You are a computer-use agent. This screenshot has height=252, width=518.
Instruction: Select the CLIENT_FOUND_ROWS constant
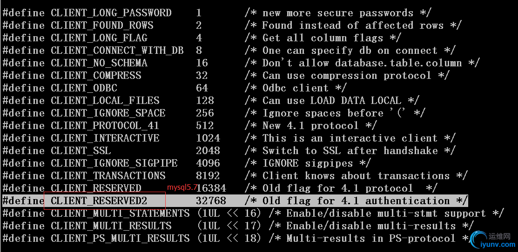pyautogui.click(x=102, y=26)
